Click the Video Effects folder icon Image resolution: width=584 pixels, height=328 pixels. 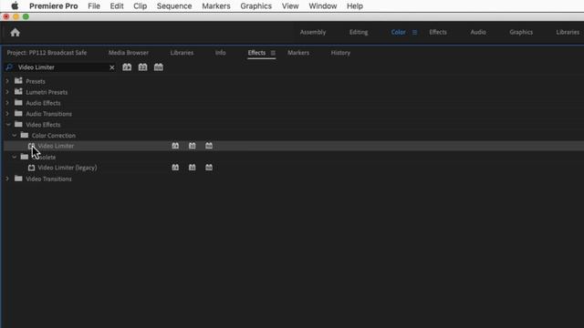click(x=18, y=124)
